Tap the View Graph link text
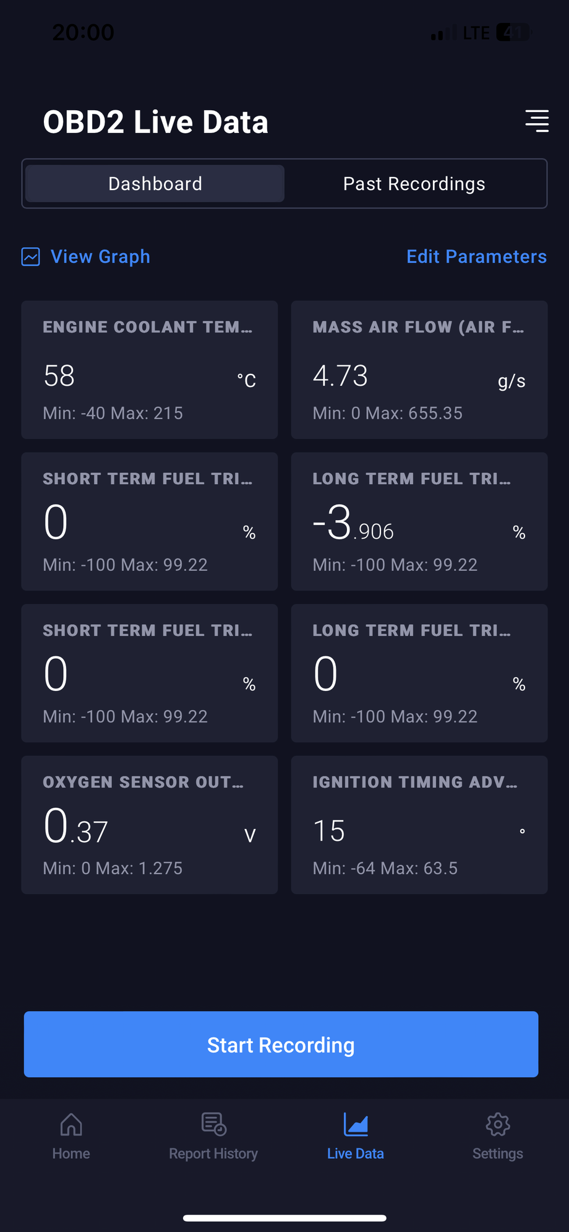569x1232 pixels. tap(100, 256)
